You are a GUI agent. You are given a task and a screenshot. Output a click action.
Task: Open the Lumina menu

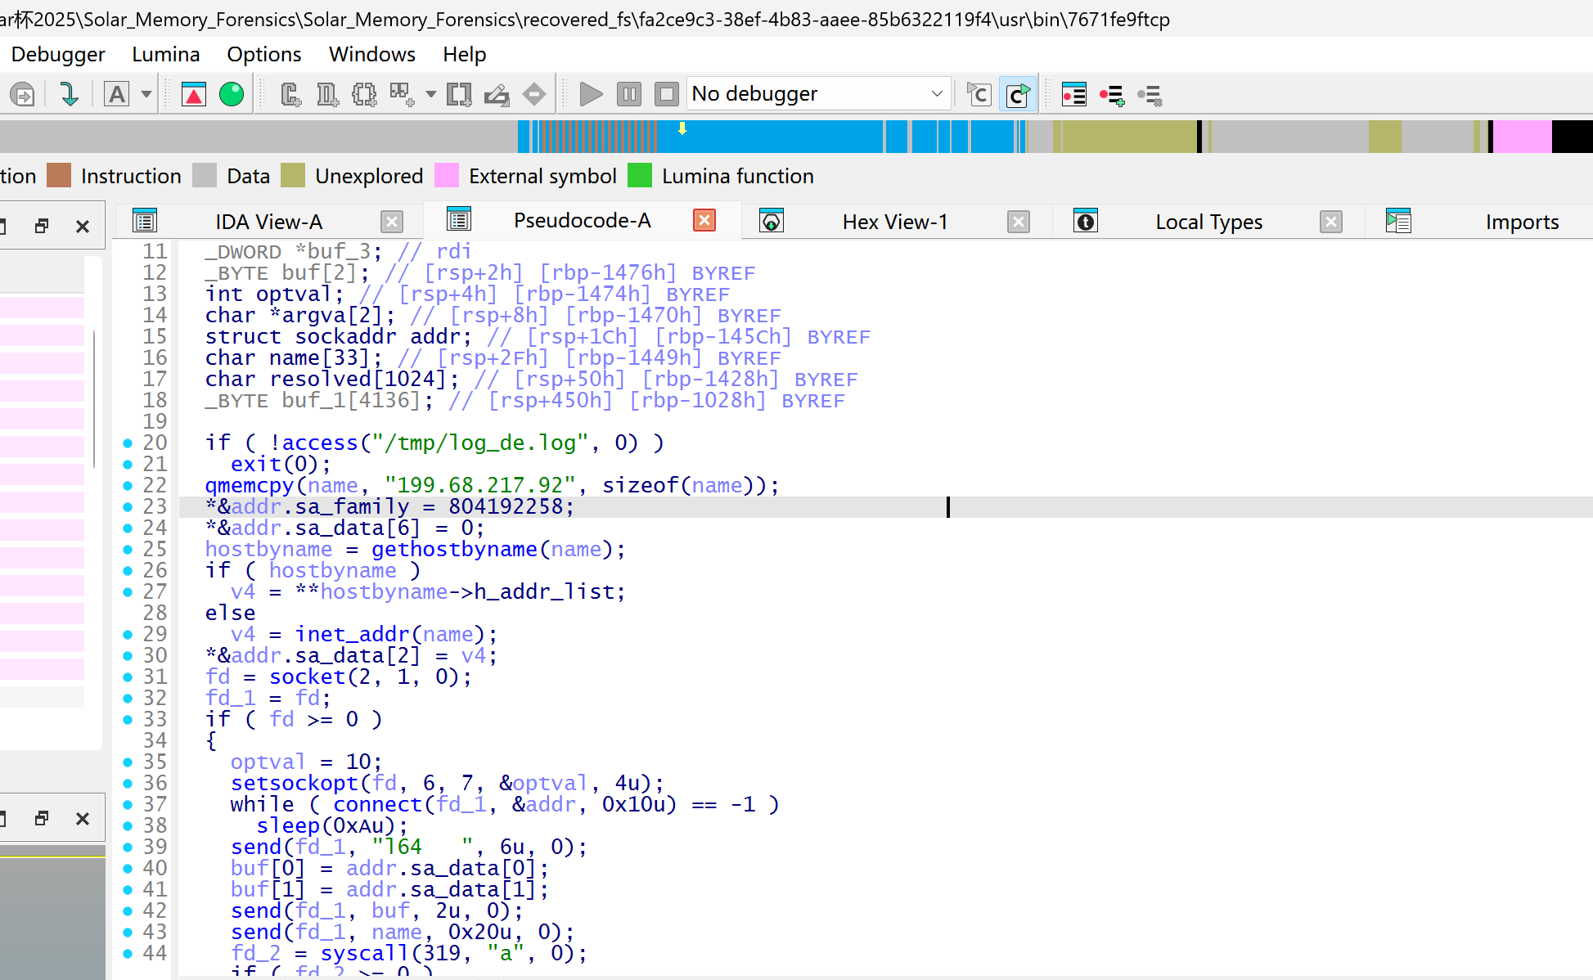[165, 55]
